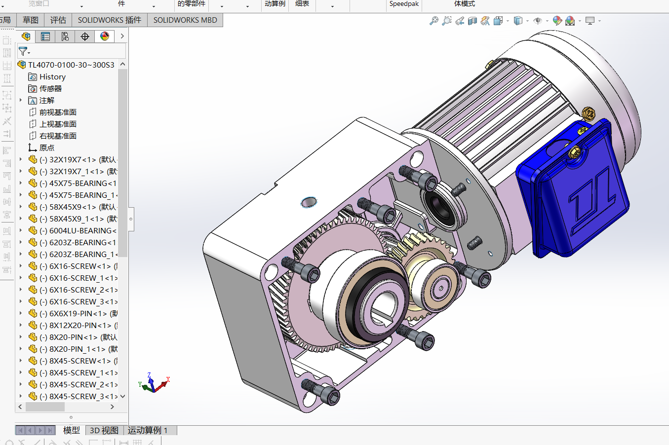Go to the next bottom tab
The height and width of the screenshot is (445, 669).
coord(40,430)
